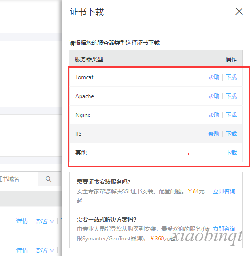The height and width of the screenshot is (256, 250).
Task: Open 详情 in the upper row
Action: pyautogui.click(x=22, y=221)
